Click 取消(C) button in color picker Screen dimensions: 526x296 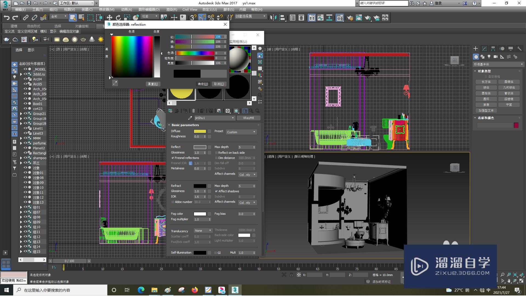(218, 84)
